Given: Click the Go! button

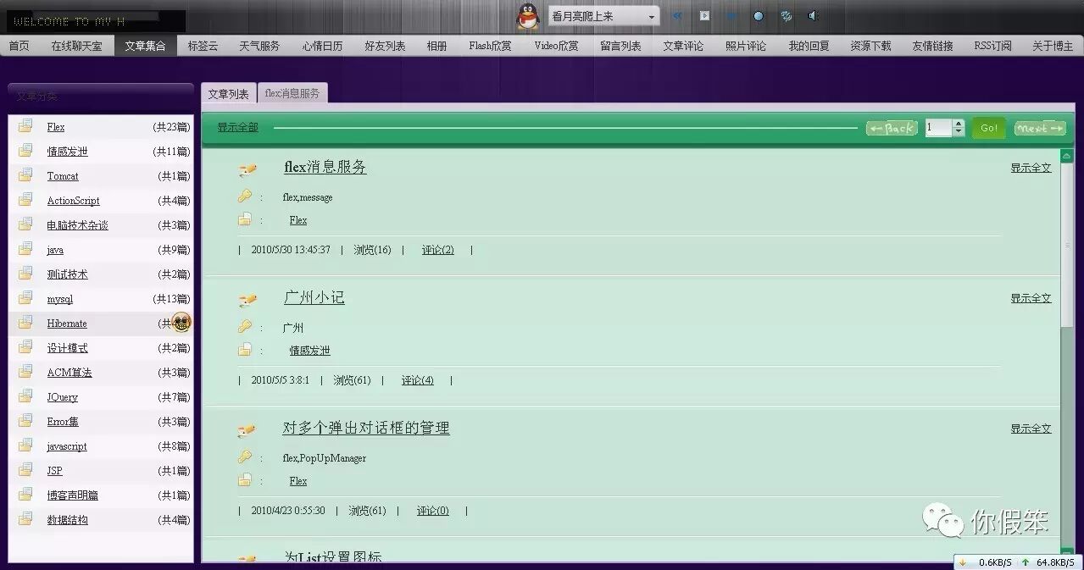Looking at the screenshot, I should (x=989, y=128).
